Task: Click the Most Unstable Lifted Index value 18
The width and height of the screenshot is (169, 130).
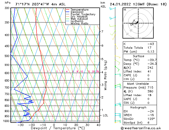Action: (x=149, y=95)
